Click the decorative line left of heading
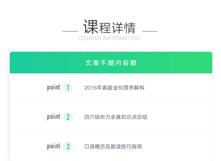 tap(70, 31)
